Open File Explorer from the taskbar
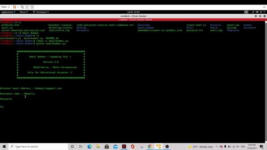Image resolution: width=267 pixels, height=150 pixels. tap(98, 146)
